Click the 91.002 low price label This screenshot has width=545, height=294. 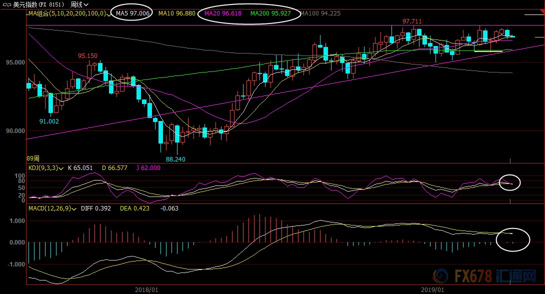pos(49,121)
